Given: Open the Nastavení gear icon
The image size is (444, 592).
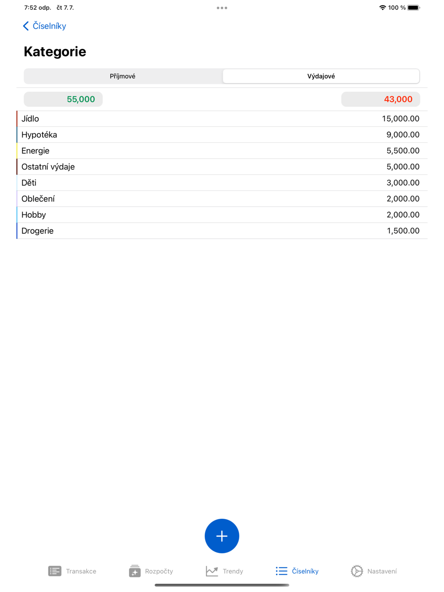Looking at the screenshot, I should pos(357,571).
